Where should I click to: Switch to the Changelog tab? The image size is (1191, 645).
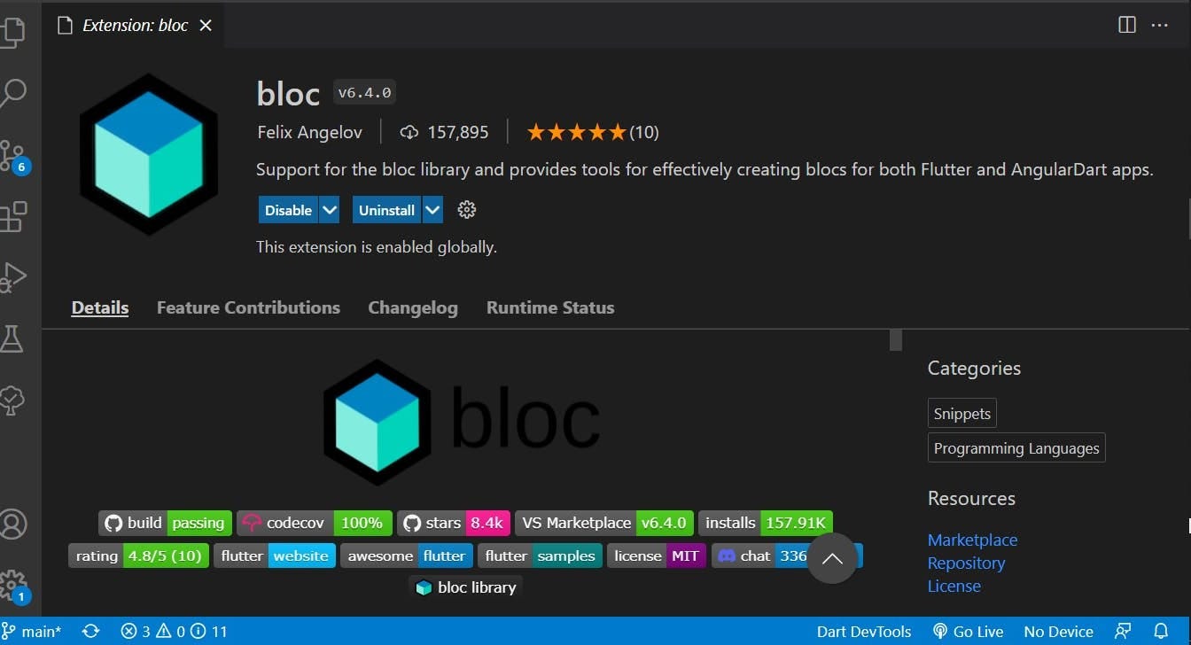tap(413, 307)
